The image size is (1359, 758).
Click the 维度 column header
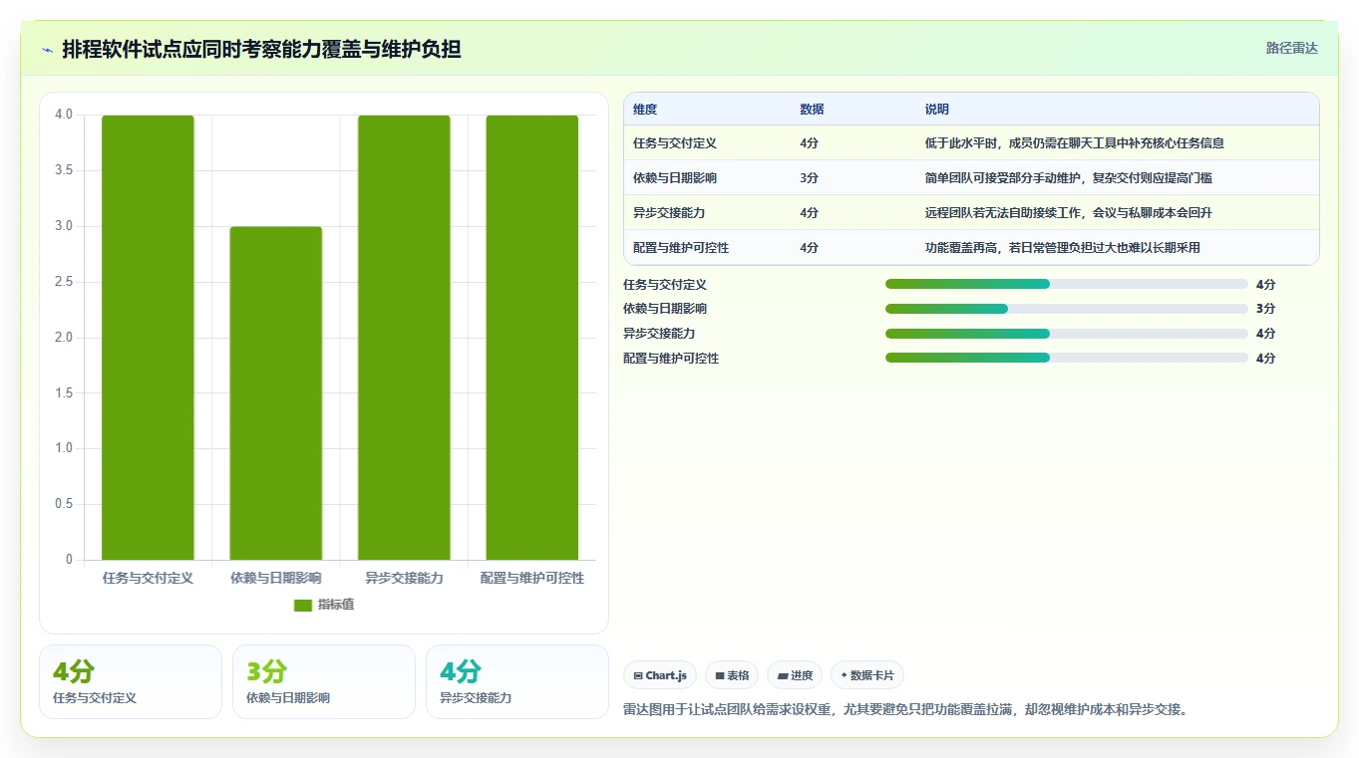[x=645, y=110]
